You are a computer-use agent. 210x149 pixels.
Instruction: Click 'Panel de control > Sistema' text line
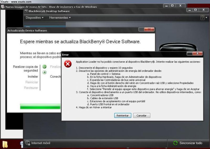104,74
